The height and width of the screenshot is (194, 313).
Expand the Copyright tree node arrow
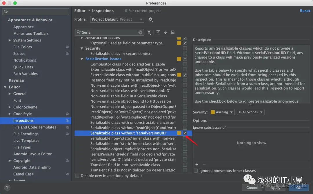click(x=10, y=161)
